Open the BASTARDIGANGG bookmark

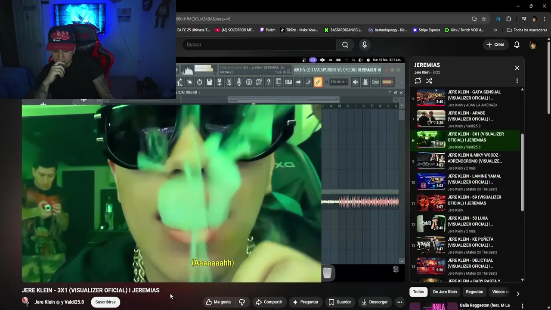tap(343, 30)
